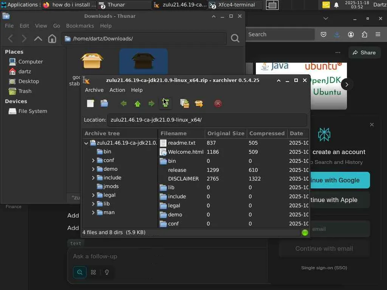Click xarchiver's Open archive toolbar icon
Image resolution: width=387 pixels, height=290 pixels.
pos(104,103)
